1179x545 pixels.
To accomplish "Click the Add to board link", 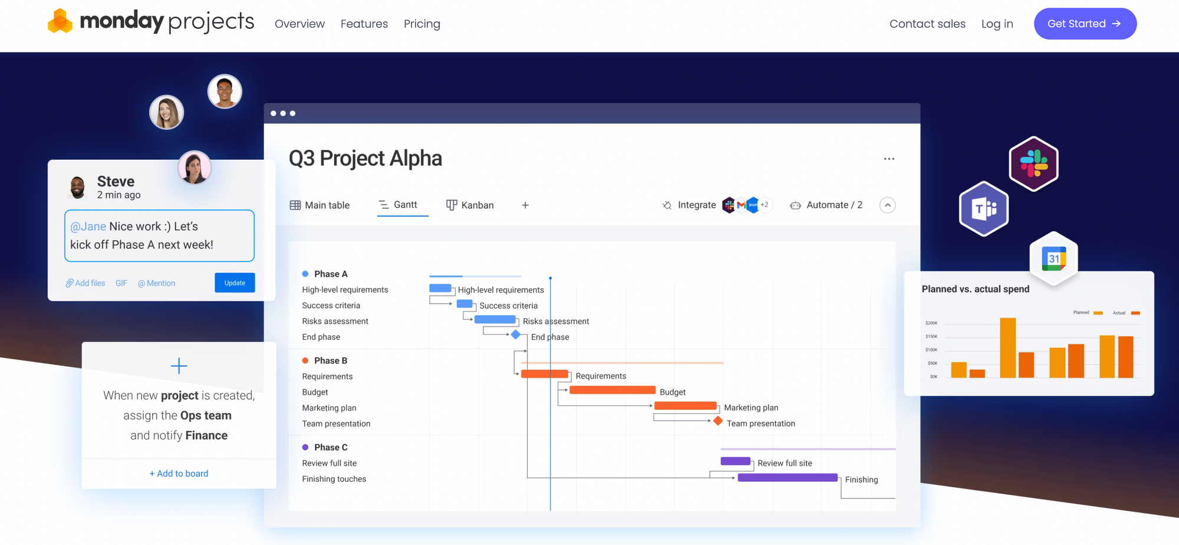I will click(x=179, y=474).
